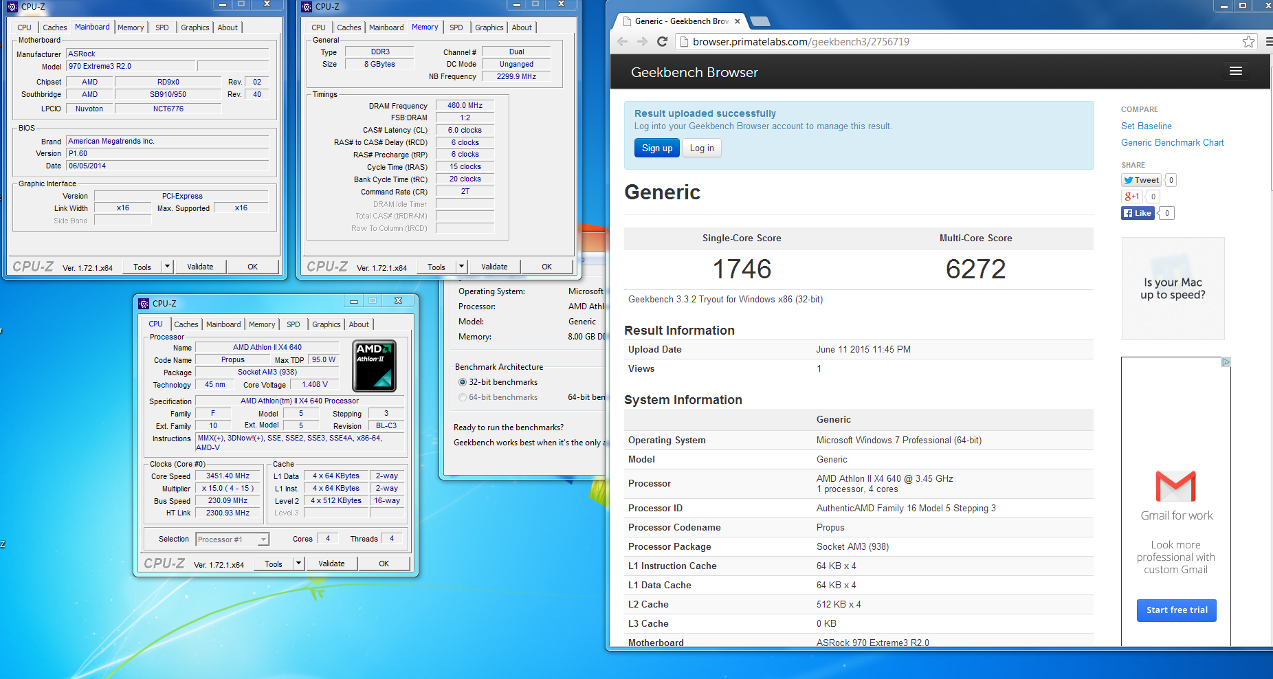Open the SPD tab in the Mainboard window
The height and width of the screenshot is (679, 1273).
(x=162, y=27)
